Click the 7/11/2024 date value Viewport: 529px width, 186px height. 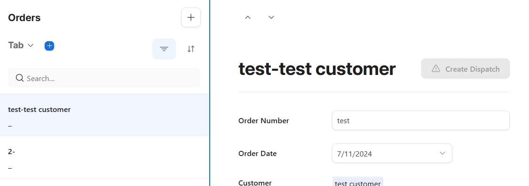click(x=354, y=154)
